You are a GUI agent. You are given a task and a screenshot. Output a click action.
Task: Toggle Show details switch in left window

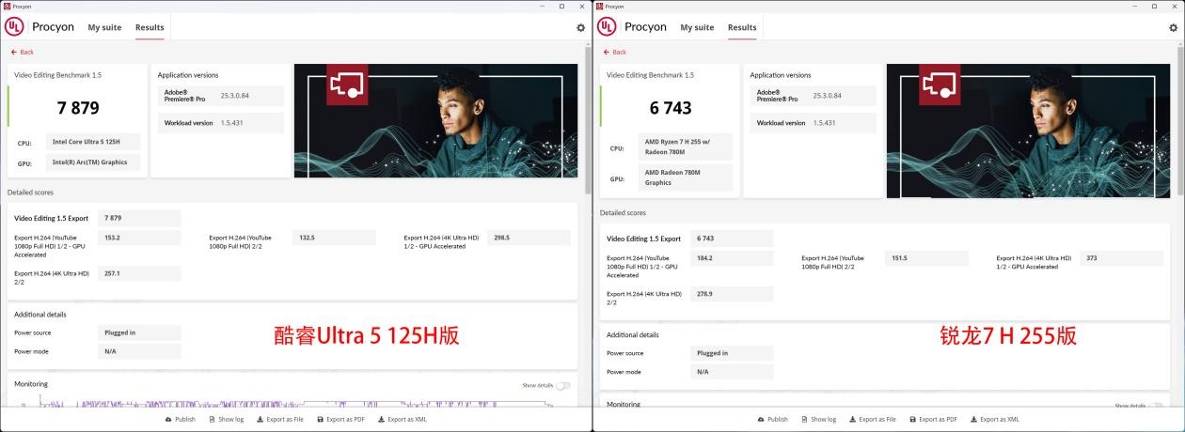coord(563,385)
